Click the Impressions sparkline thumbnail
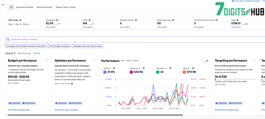The width and height of the screenshot is (265, 119). click(57, 23)
